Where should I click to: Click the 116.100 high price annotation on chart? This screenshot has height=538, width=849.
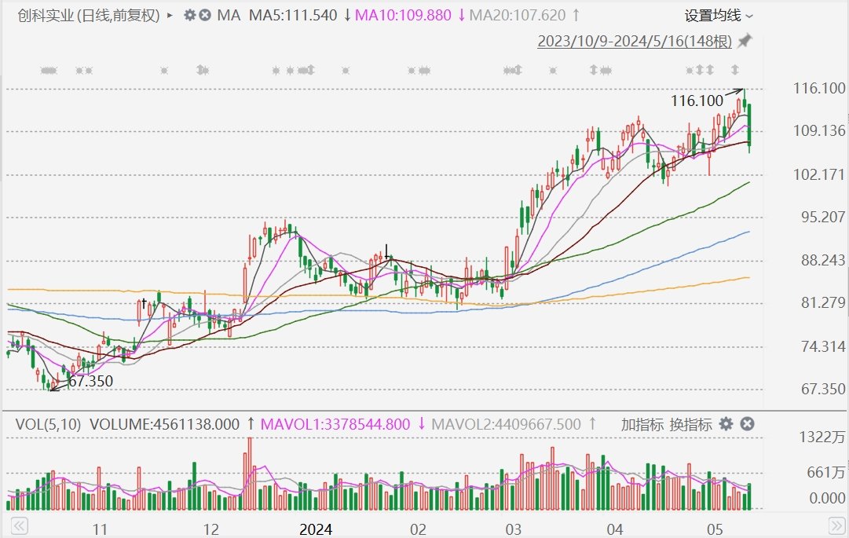click(697, 101)
